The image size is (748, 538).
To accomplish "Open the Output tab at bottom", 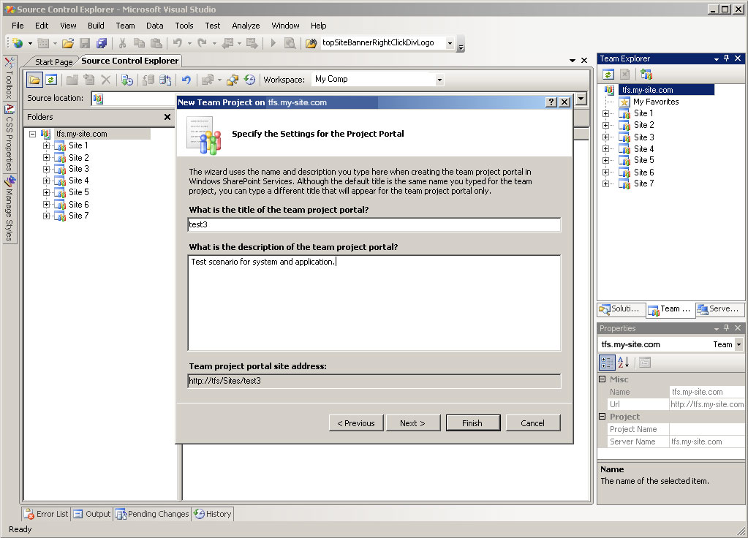I will (91, 514).
